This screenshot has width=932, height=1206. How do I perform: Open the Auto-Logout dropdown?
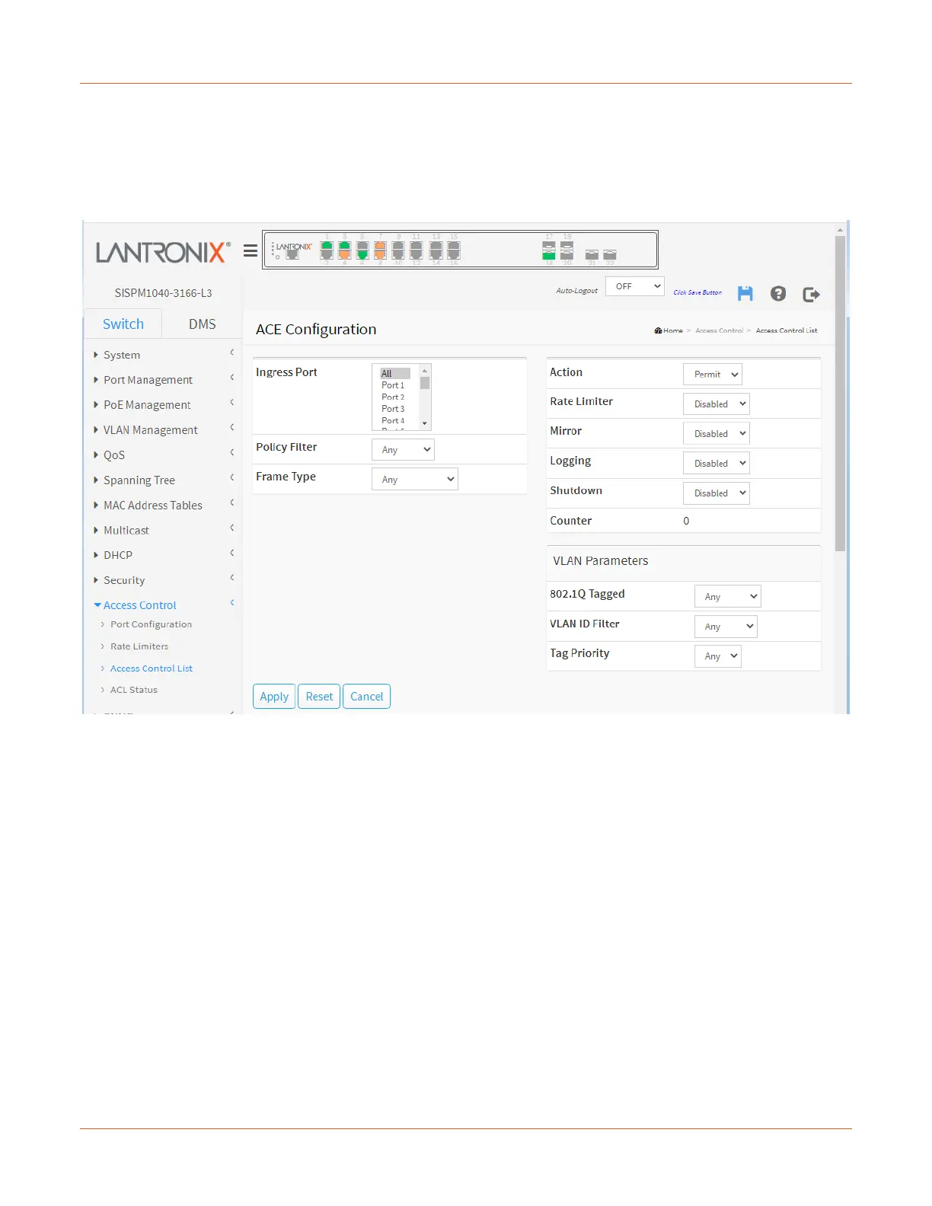pyautogui.click(x=635, y=286)
